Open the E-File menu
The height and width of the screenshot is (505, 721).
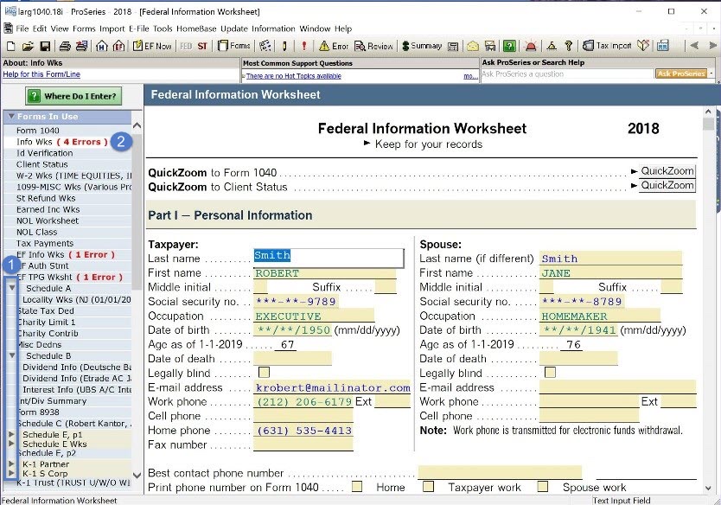[x=139, y=29]
